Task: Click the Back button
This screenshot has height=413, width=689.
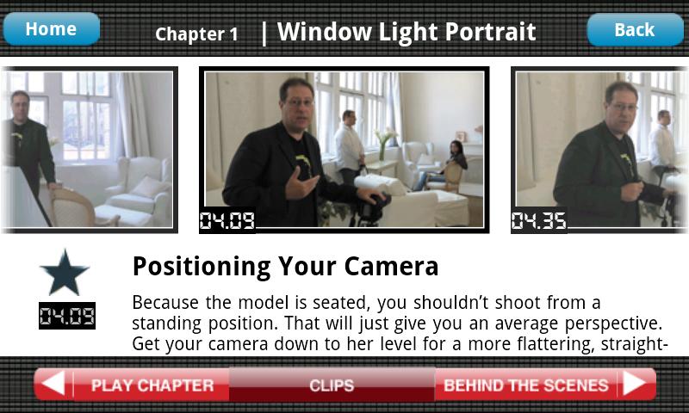Action: (x=635, y=30)
